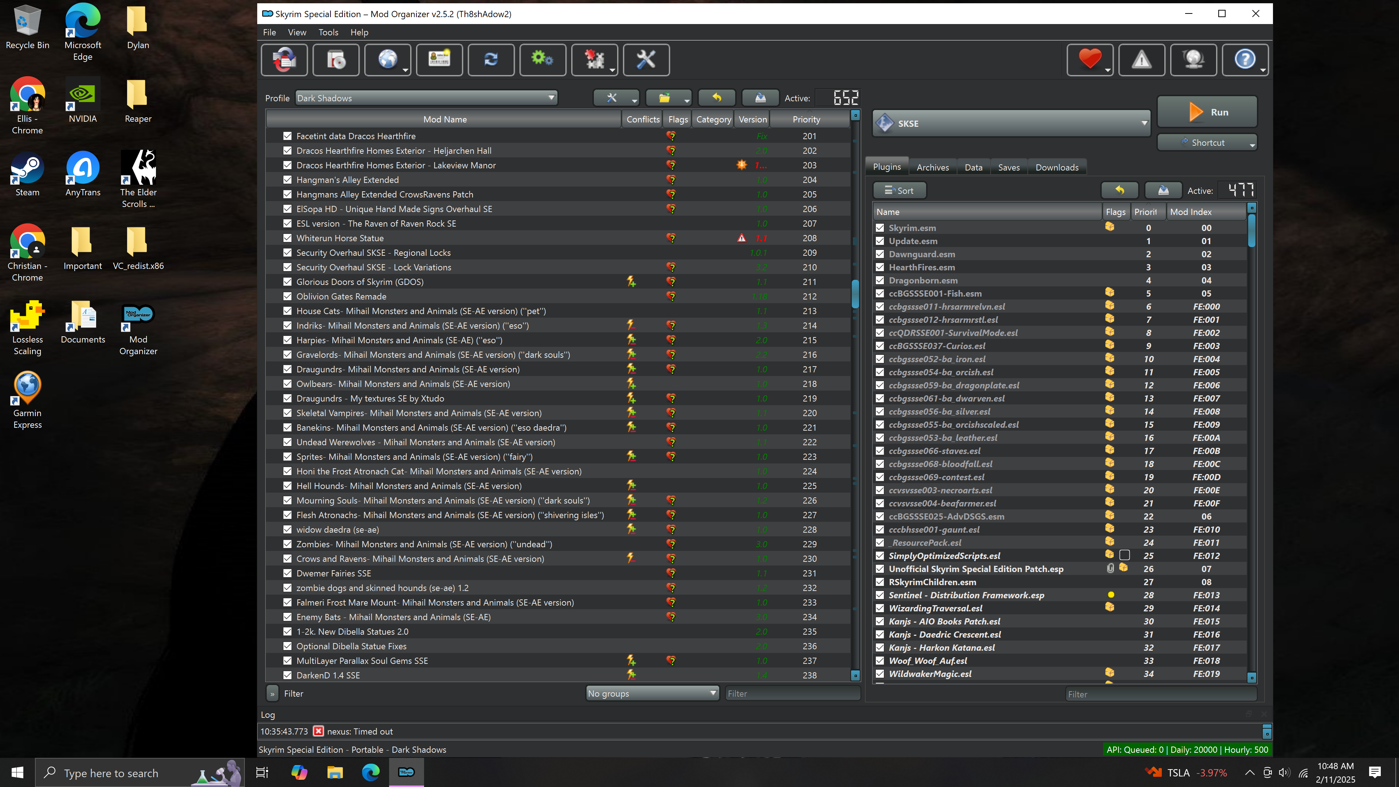Click the error icon in the log entry

[319, 731]
